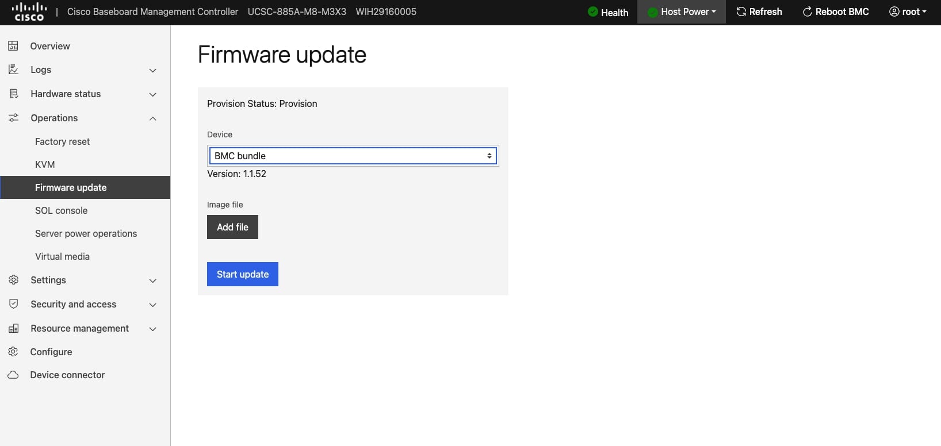Click the Provision Status: Provision text

[x=262, y=103]
